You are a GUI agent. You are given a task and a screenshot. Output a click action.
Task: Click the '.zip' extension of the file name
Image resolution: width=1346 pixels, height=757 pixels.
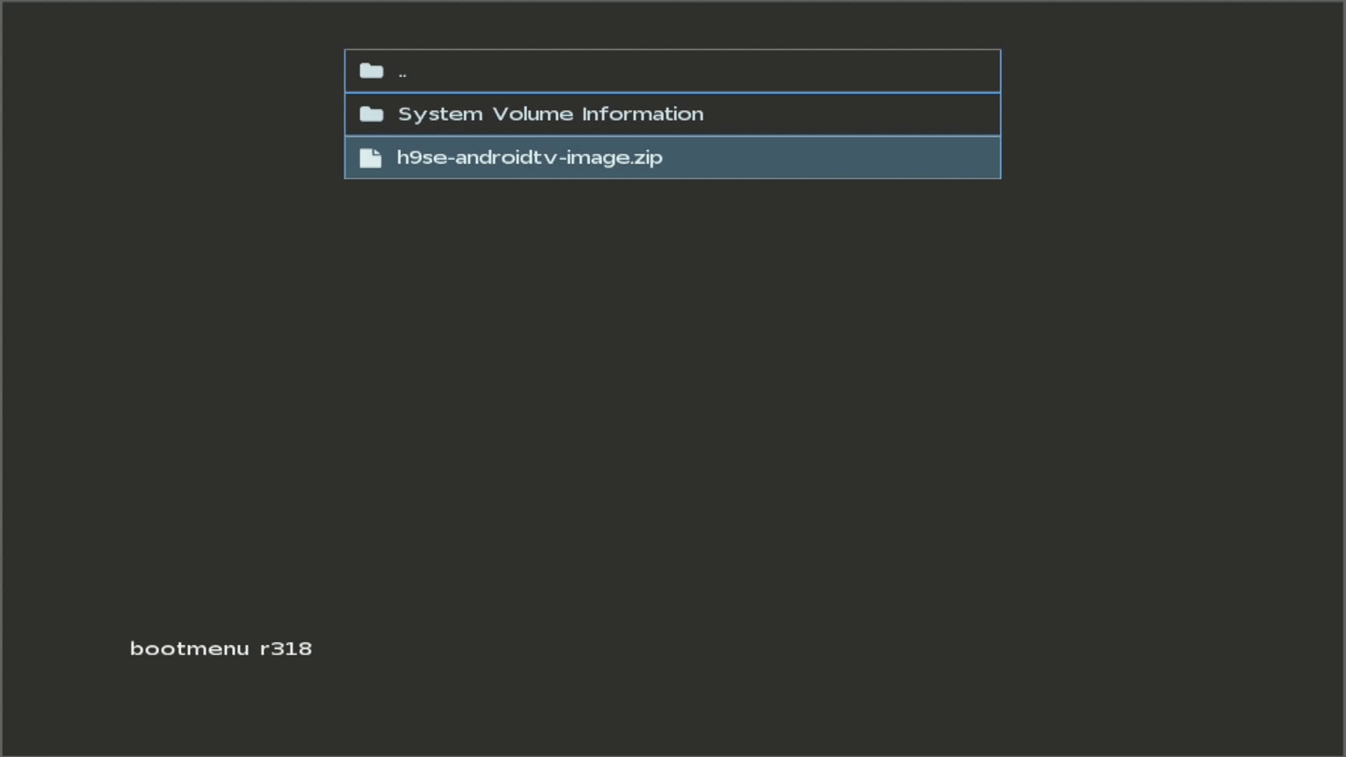coord(647,158)
